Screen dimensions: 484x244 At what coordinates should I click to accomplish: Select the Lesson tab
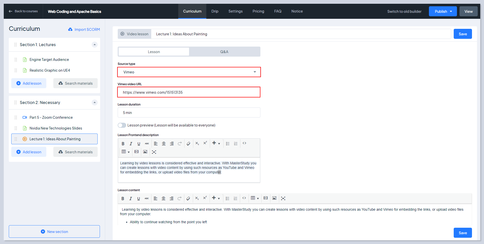coord(154,52)
